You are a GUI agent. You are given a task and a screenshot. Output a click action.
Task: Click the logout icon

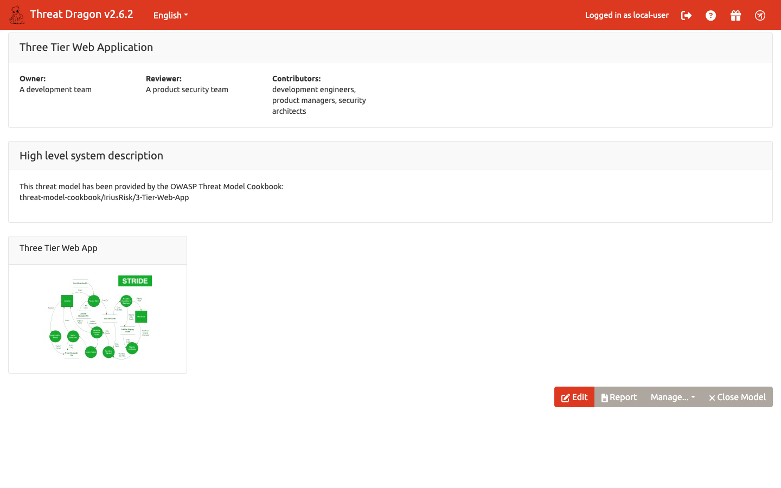coord(686,15)
